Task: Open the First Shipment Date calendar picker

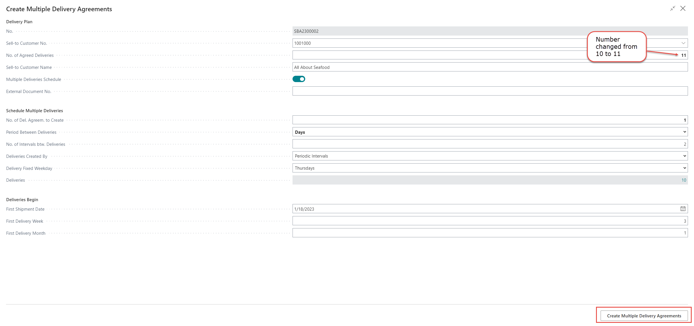Action: pos(683,209)
